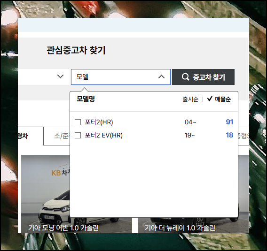Image resolution: width=267 pixels, height=251 pixels.
Task: Click listing count 18
Action: 229,135
